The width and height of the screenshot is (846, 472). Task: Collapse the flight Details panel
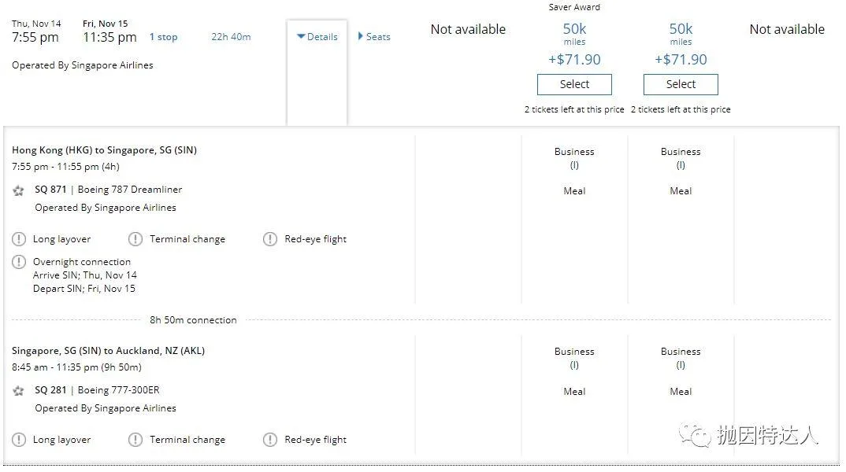(317, 37)
